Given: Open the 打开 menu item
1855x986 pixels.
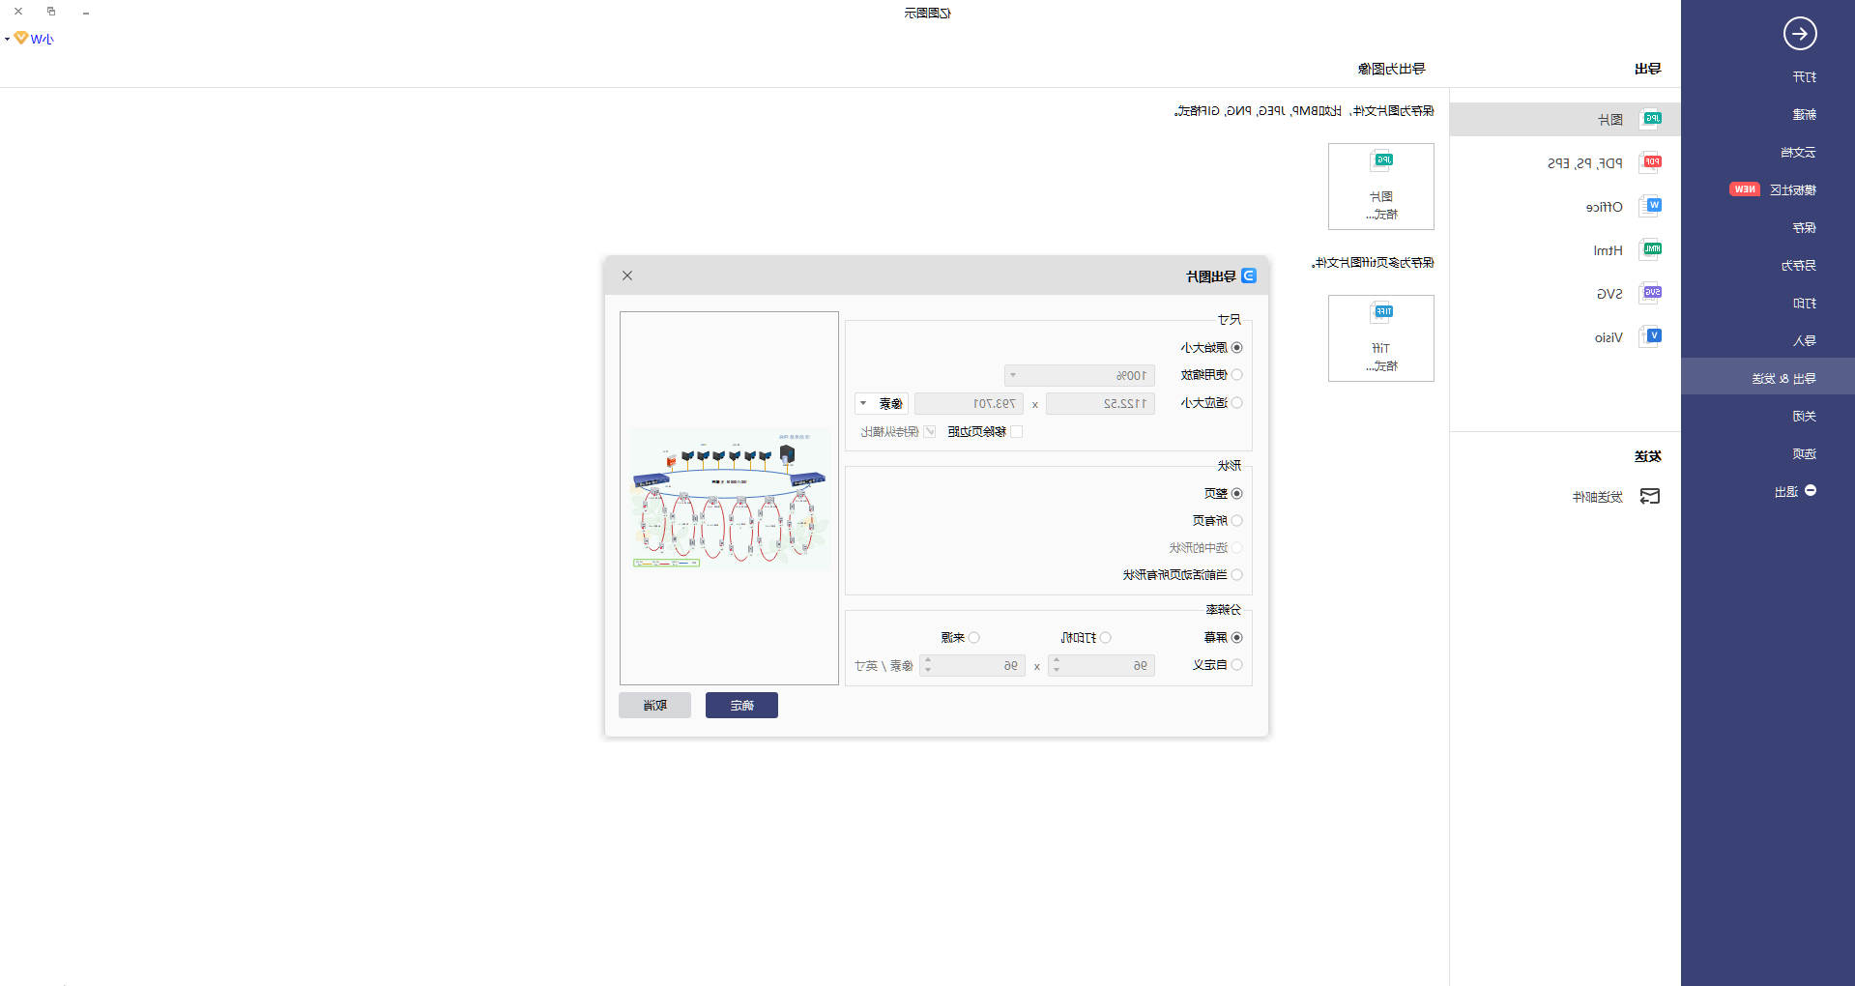Looking at the screenshot, I should point(1804,77).
